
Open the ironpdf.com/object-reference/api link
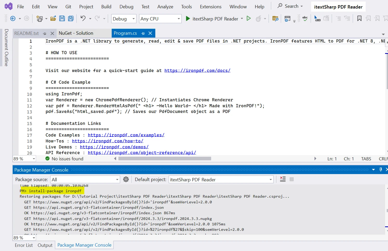142,153
